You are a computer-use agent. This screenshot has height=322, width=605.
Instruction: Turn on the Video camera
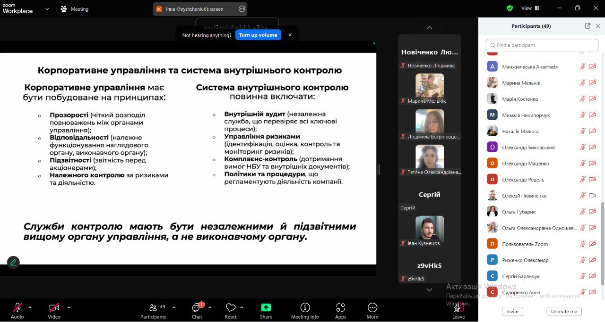54,308
